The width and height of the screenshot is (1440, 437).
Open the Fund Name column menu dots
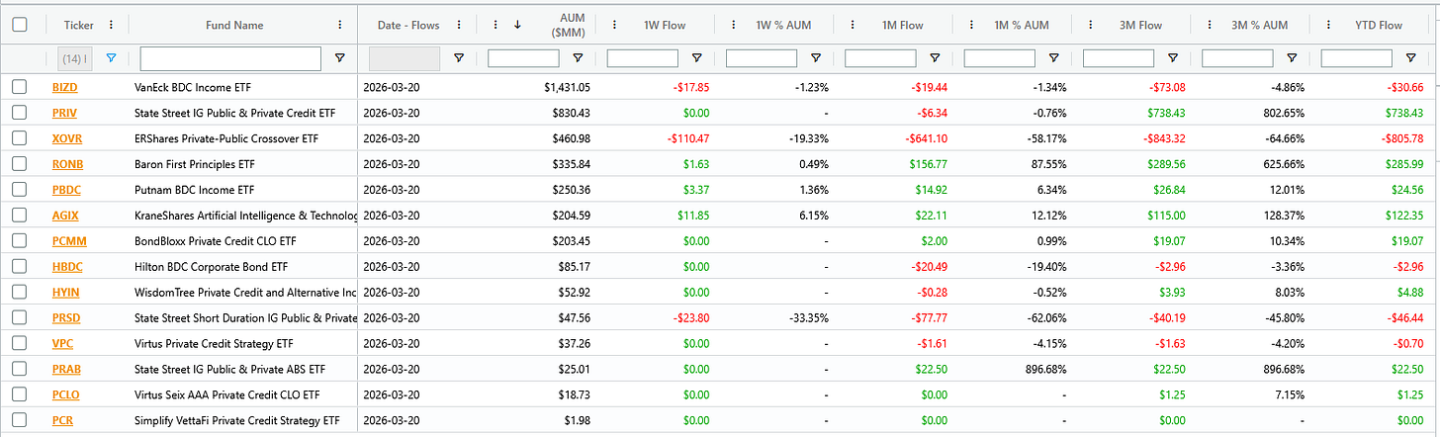click(340, 25)
